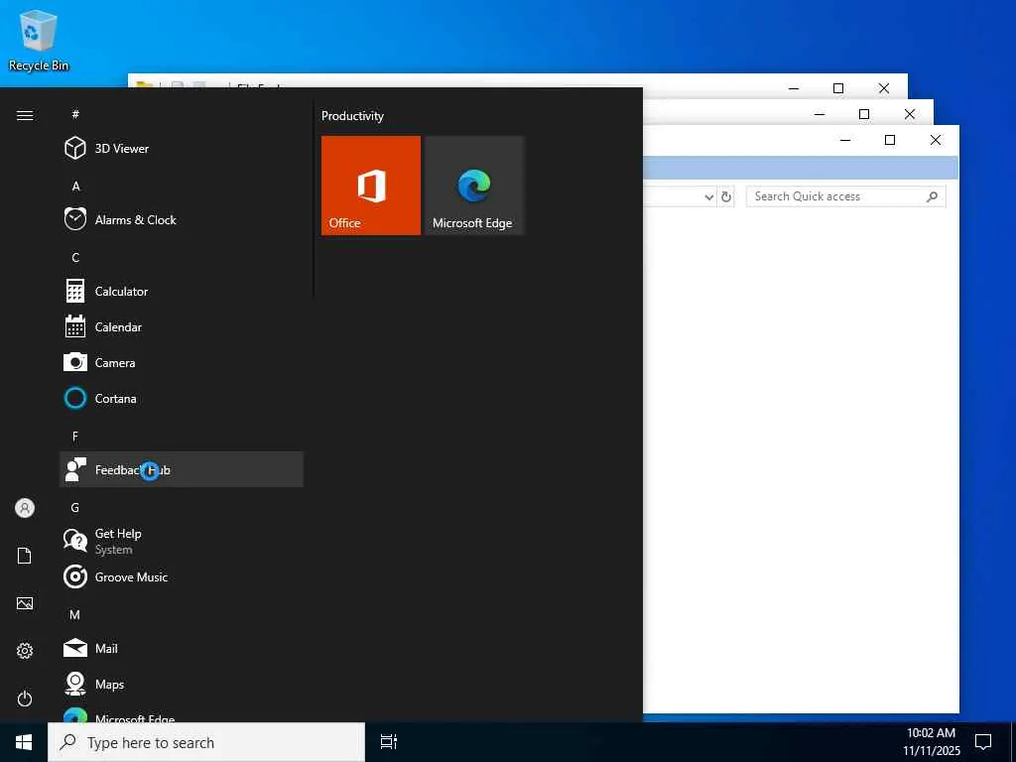Click the 'A' letter group header

(x=75, y=186)
